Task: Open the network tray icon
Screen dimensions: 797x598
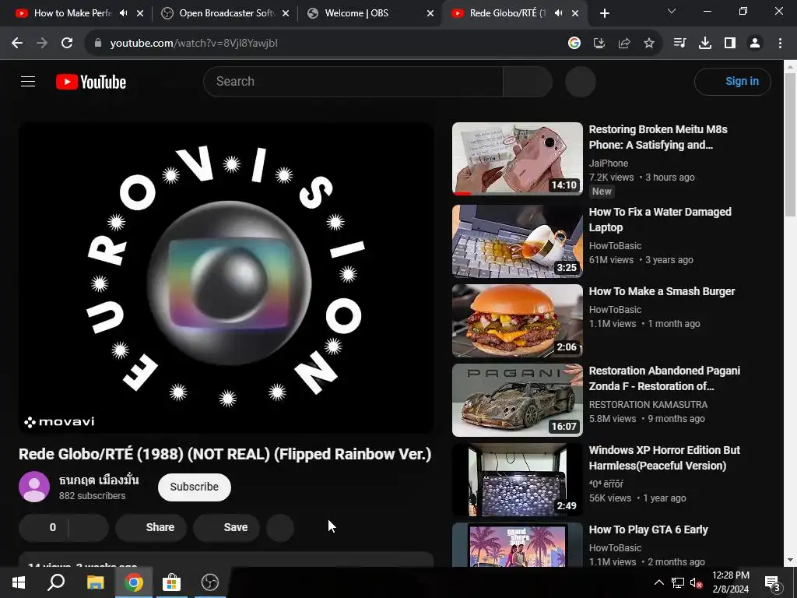Action: tap(678, 582)
